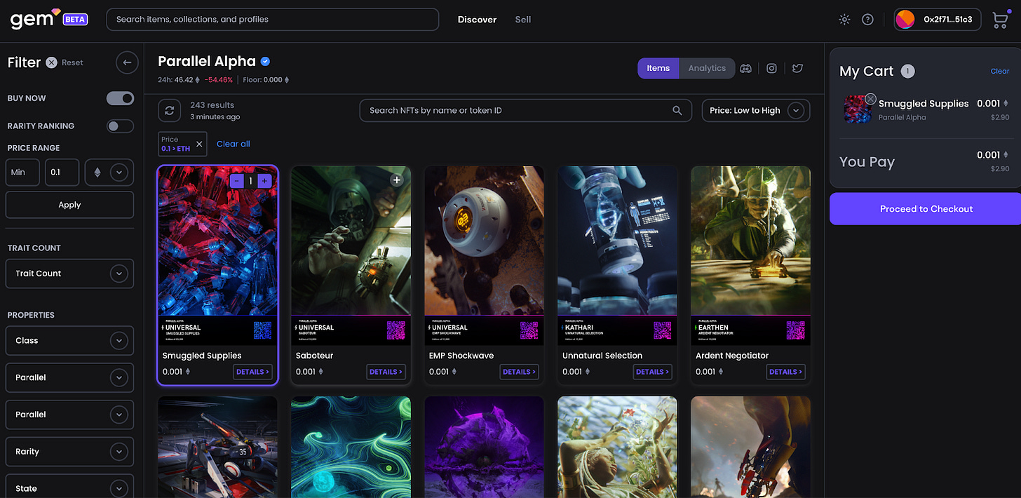The height and width of the screenshot is (498, 1021).
Task: Open the help question mark icon
Action: click(x=867, y=20)
